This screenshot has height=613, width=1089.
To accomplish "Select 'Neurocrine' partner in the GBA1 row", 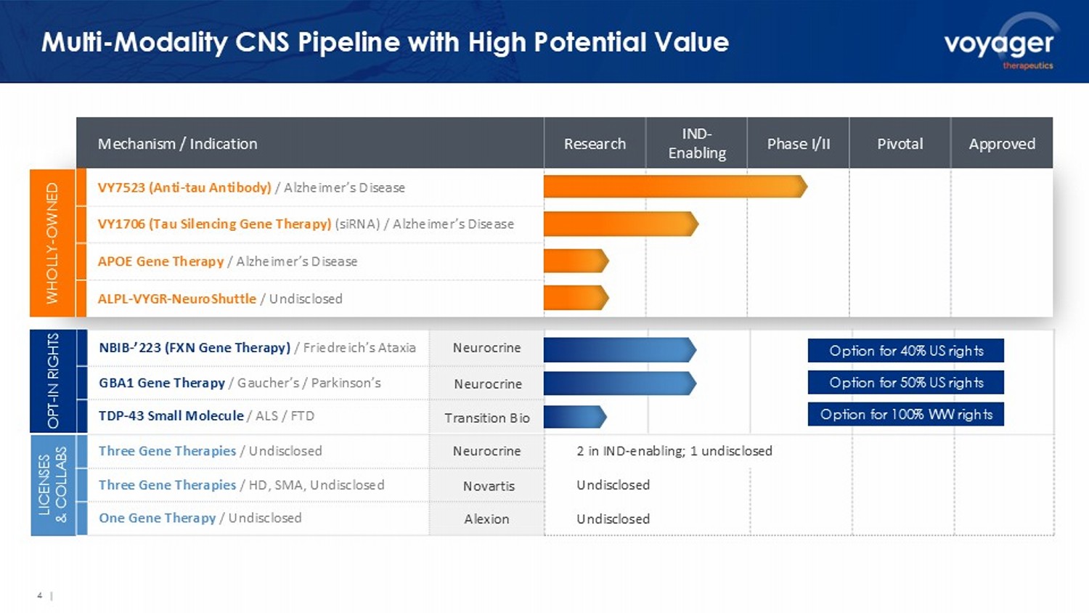I will point(487,383).
